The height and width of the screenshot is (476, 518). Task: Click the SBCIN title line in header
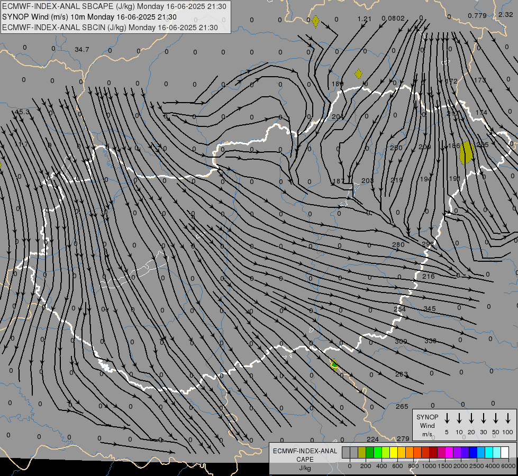pos(110,28)
